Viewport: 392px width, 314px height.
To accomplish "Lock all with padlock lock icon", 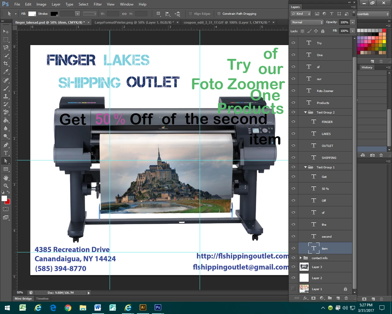I will coord(323,31).
